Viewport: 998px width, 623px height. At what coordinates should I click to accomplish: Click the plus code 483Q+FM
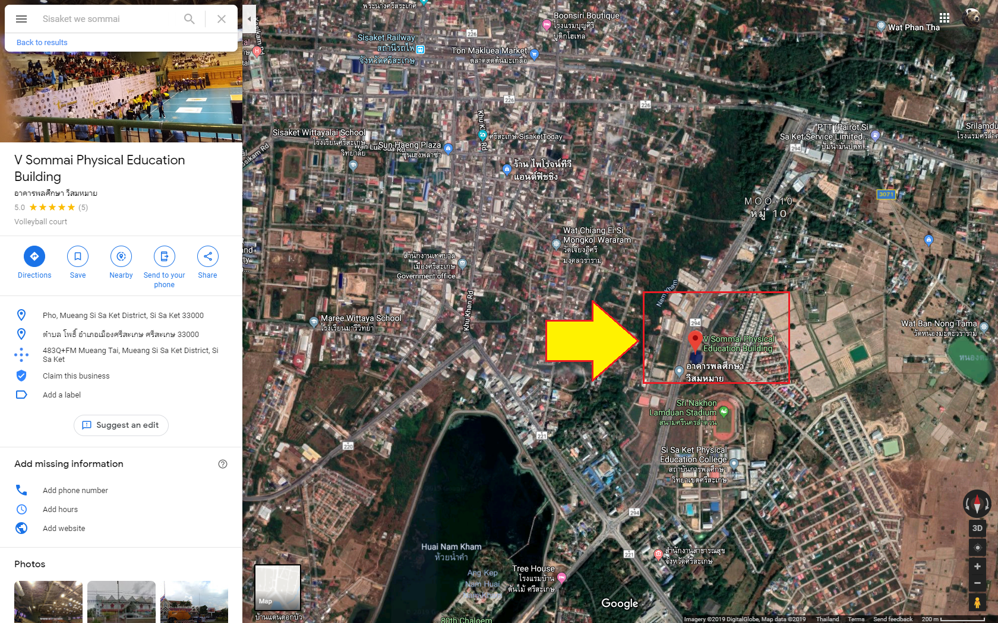point(131,355)
